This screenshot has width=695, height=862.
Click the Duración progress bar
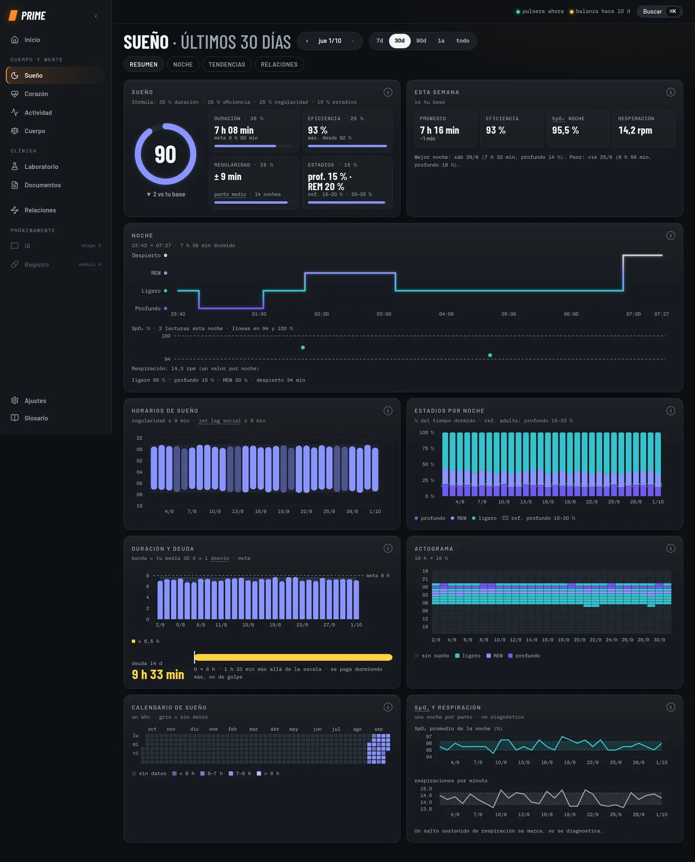click(254, 146)
